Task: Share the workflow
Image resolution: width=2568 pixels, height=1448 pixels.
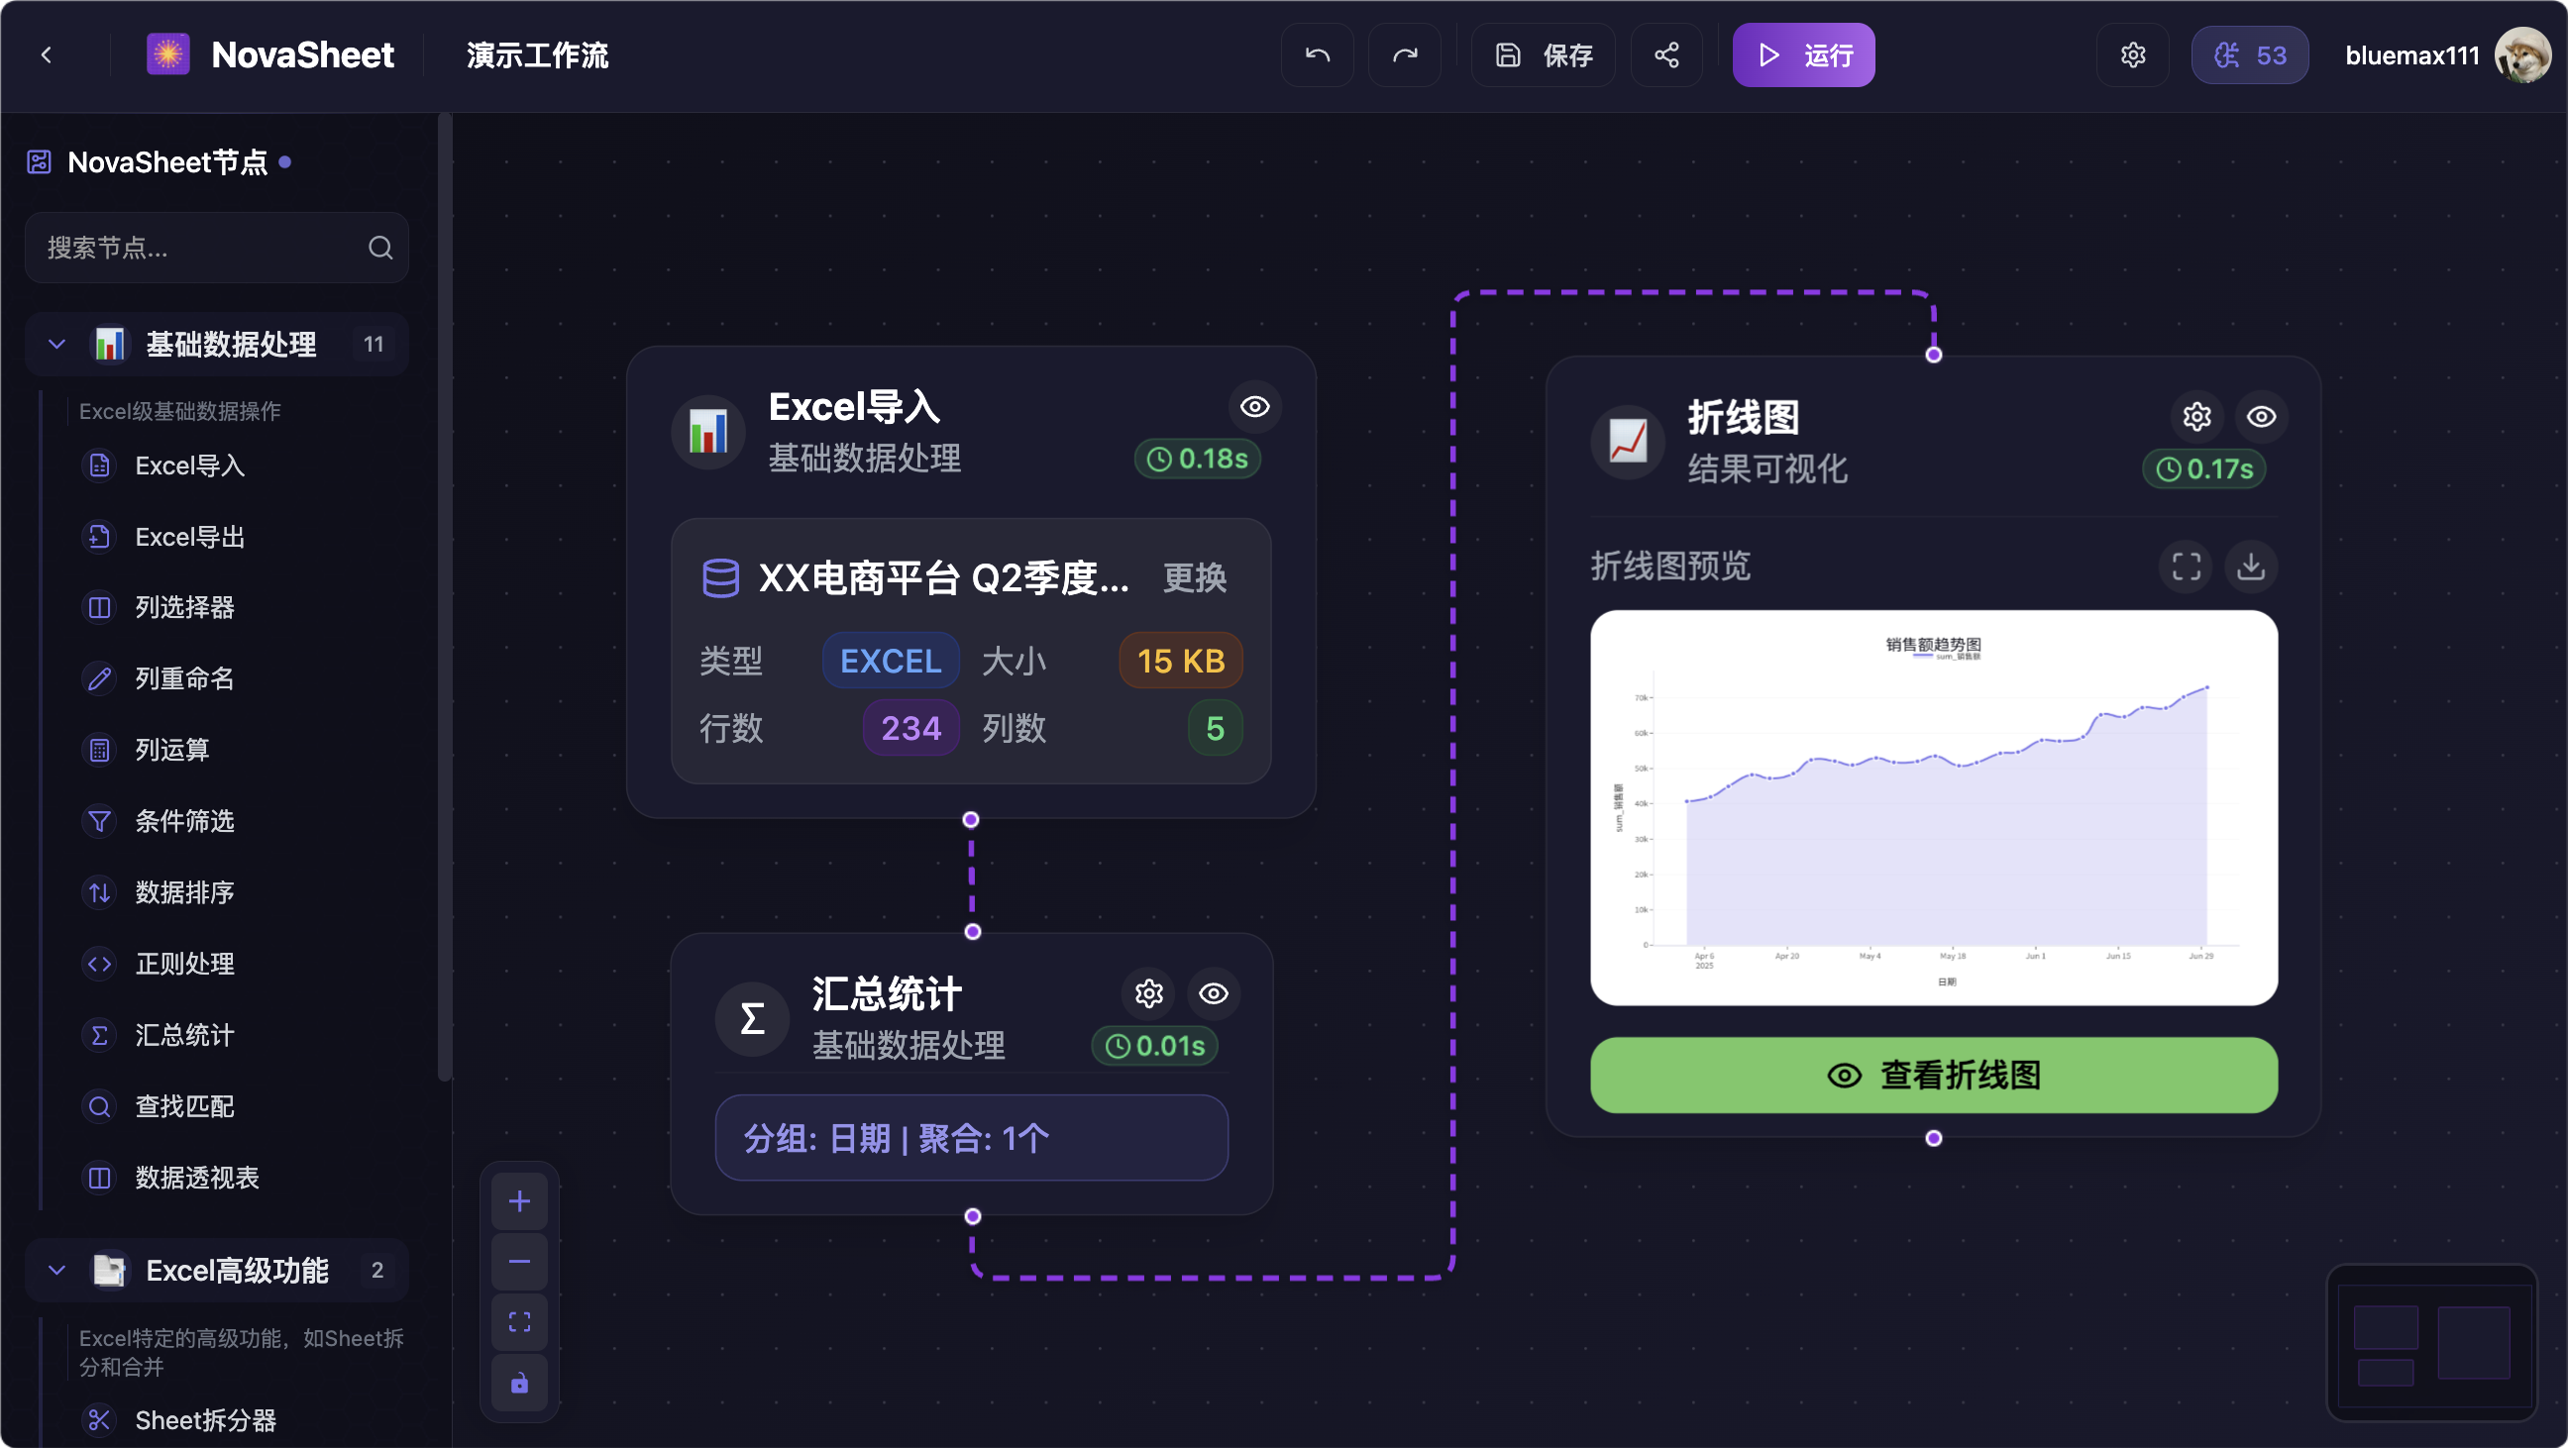Action: [x=1666, y=54]
